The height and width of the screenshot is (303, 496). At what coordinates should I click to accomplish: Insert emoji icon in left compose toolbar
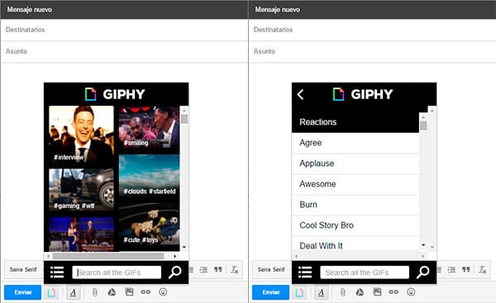pyautogui.click(x=163, y=292)
